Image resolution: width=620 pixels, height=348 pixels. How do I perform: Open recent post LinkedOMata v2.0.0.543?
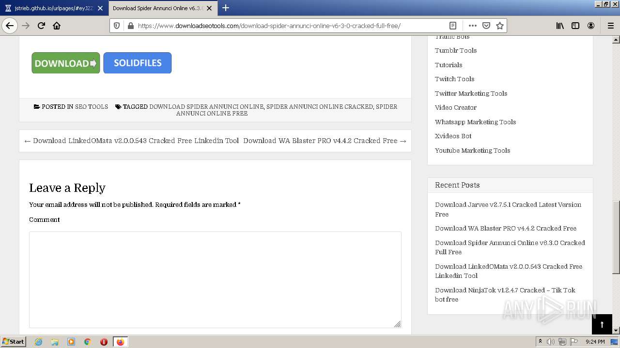click(x=509, y=271)
